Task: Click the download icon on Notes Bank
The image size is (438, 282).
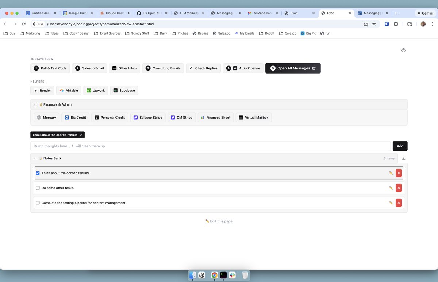Action: point(403,158)
